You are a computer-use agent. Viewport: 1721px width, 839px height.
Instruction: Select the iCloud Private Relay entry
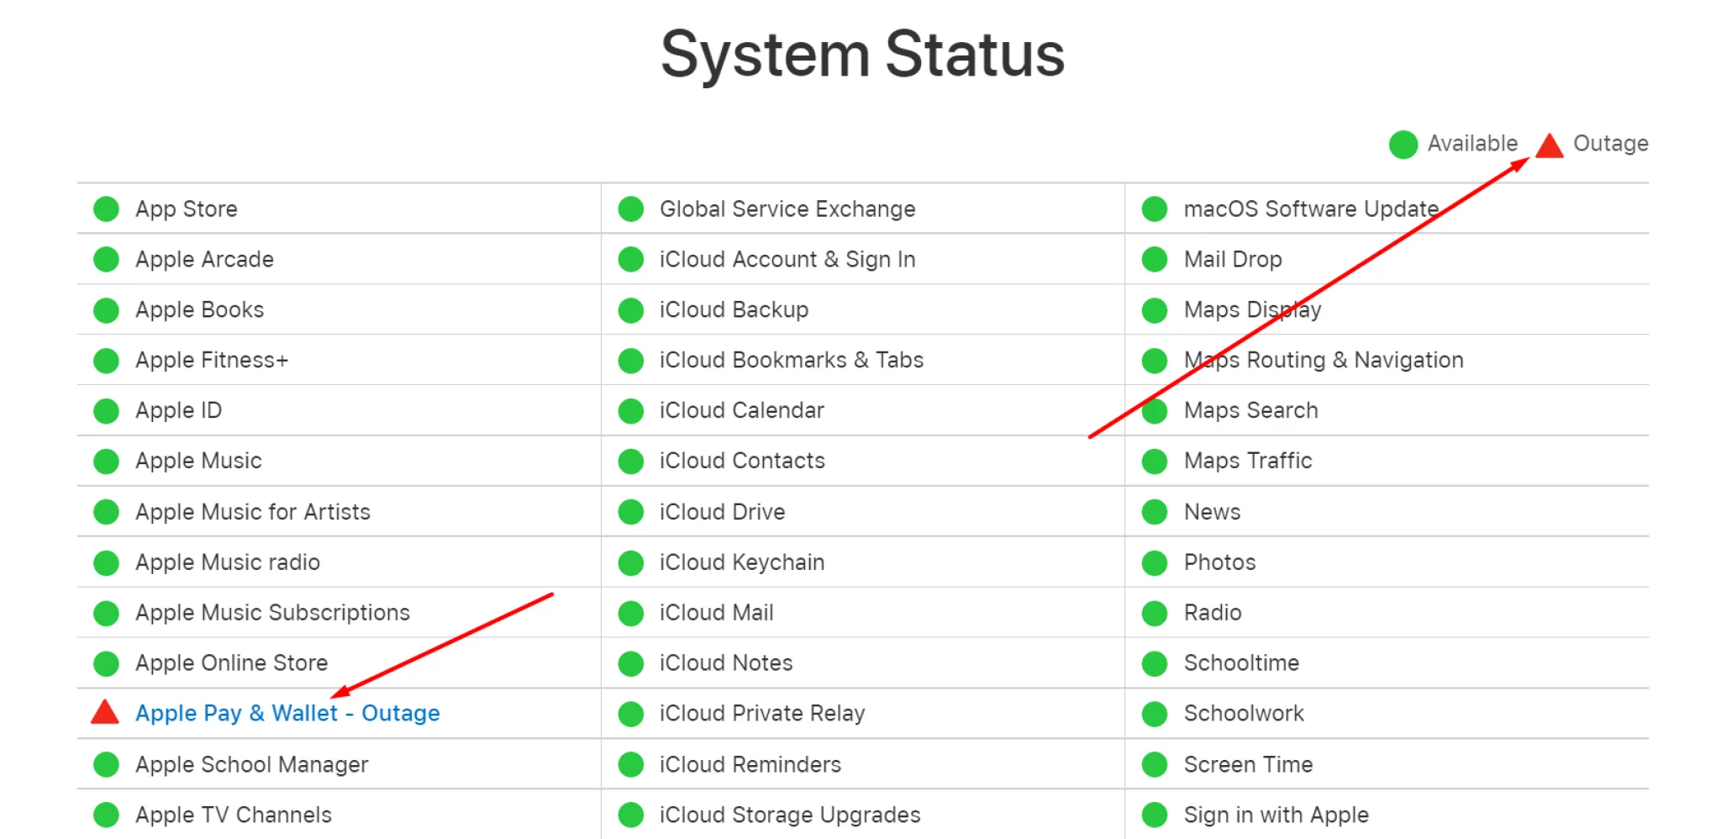(762, 713)
